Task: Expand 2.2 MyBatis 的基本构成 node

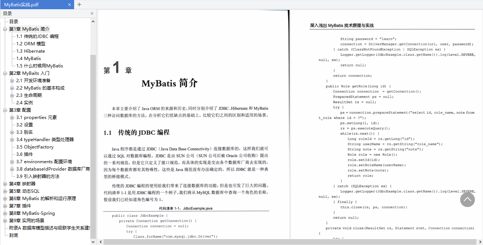Action: pyautogui.click(x=12, y=88)
